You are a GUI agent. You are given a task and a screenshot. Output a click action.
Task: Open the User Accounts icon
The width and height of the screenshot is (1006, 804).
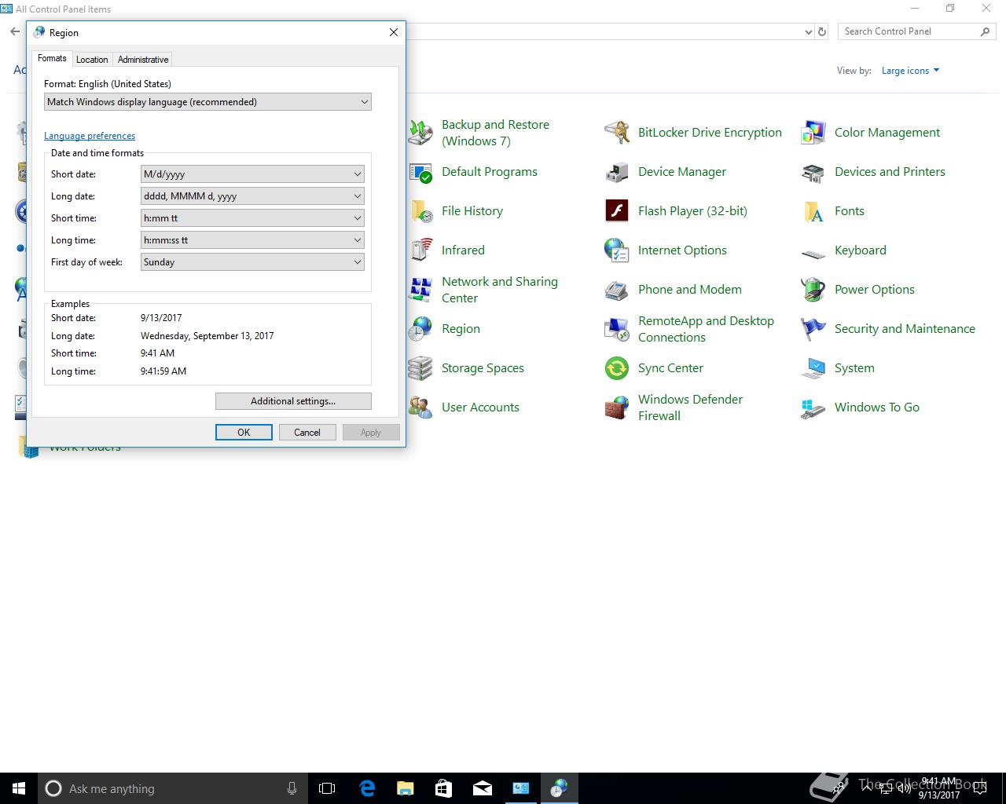(420, 407)
